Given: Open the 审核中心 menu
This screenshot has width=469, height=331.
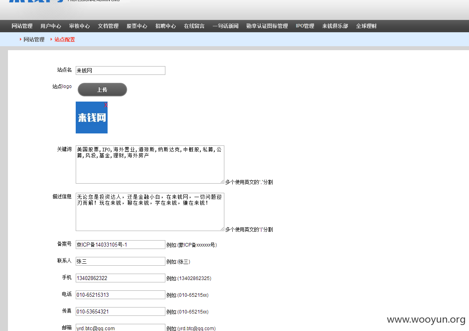Looking at the screenshot, I should click(80, 26).
